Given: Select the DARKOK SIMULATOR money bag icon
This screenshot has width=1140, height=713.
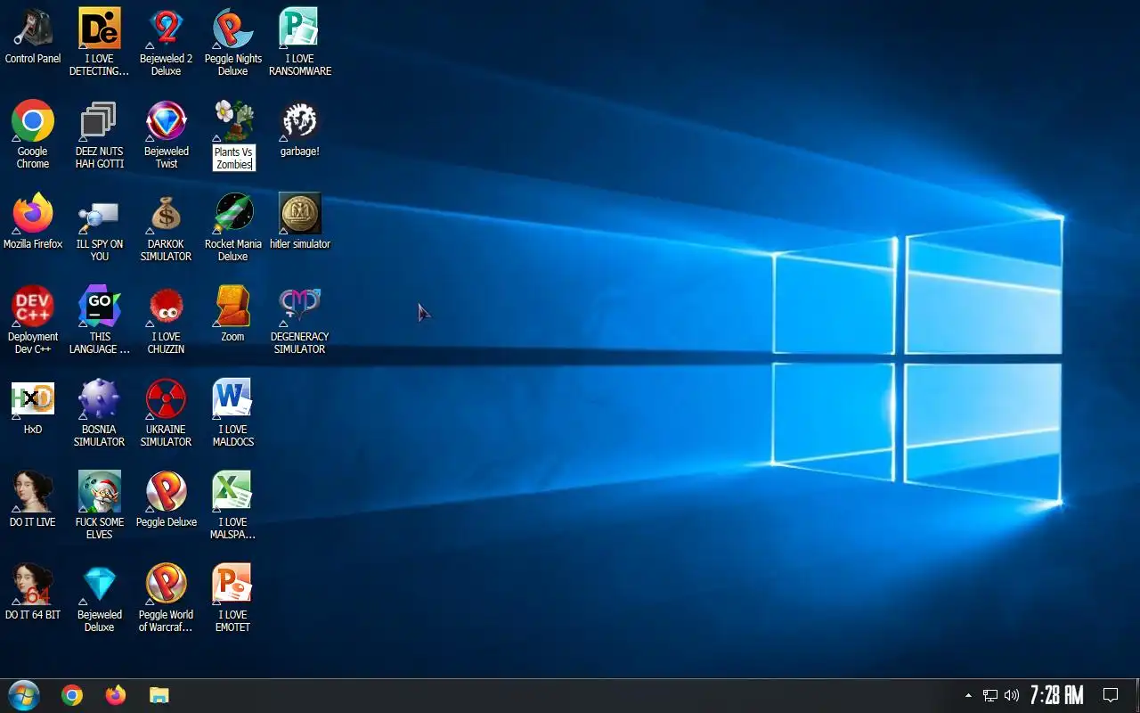Looking at the screenshot, I should coord(167,214).
